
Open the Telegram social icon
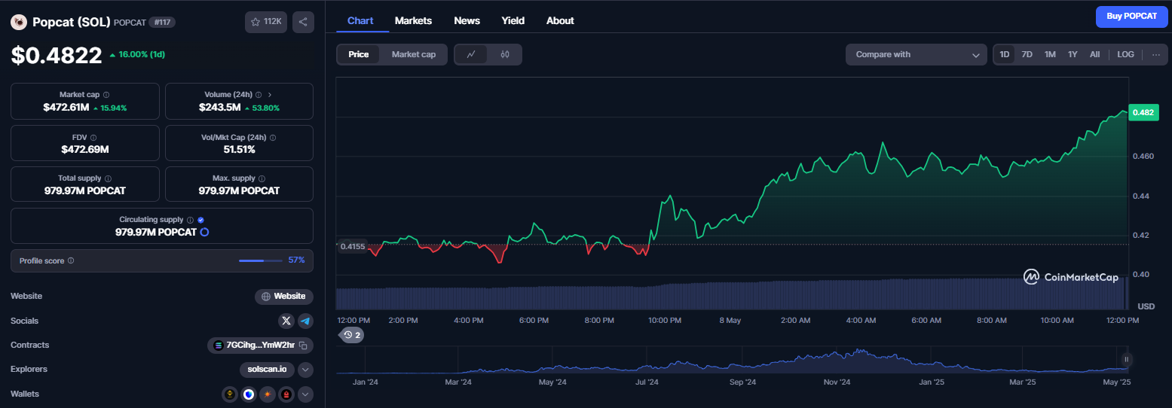pos(305,321)
